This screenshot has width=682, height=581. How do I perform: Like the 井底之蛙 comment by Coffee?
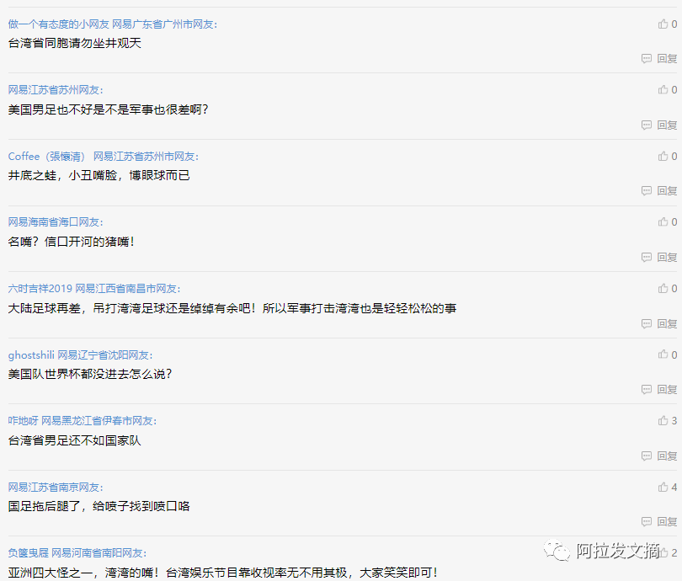pos(663,156)
